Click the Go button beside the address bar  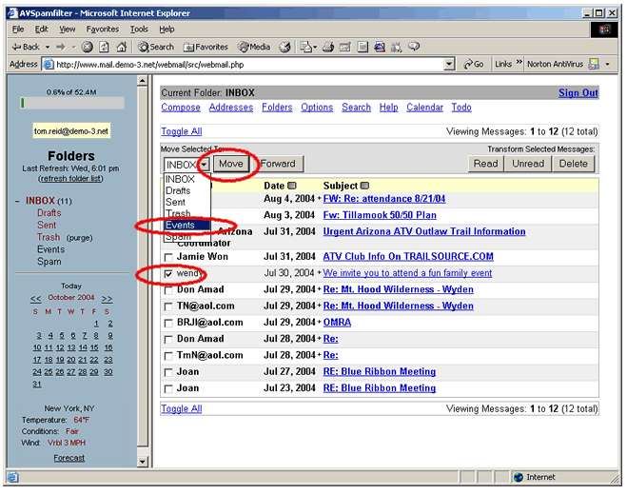coord(472,64)
